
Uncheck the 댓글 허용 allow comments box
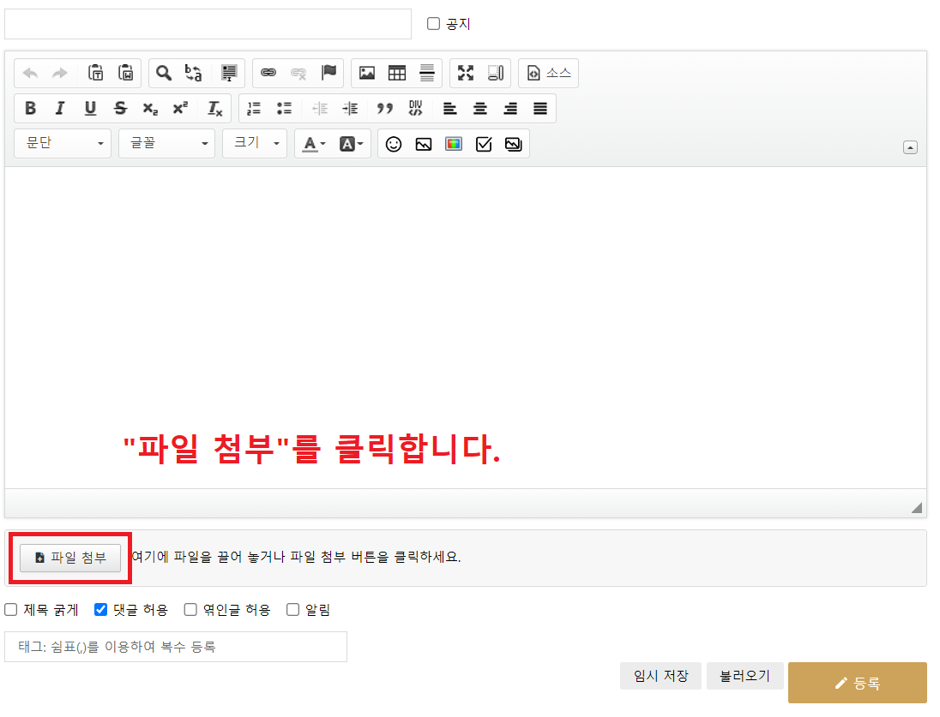coord(100,610)
